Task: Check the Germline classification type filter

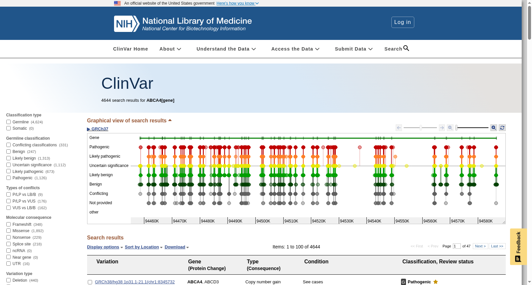Action: [x=9, y=122]
